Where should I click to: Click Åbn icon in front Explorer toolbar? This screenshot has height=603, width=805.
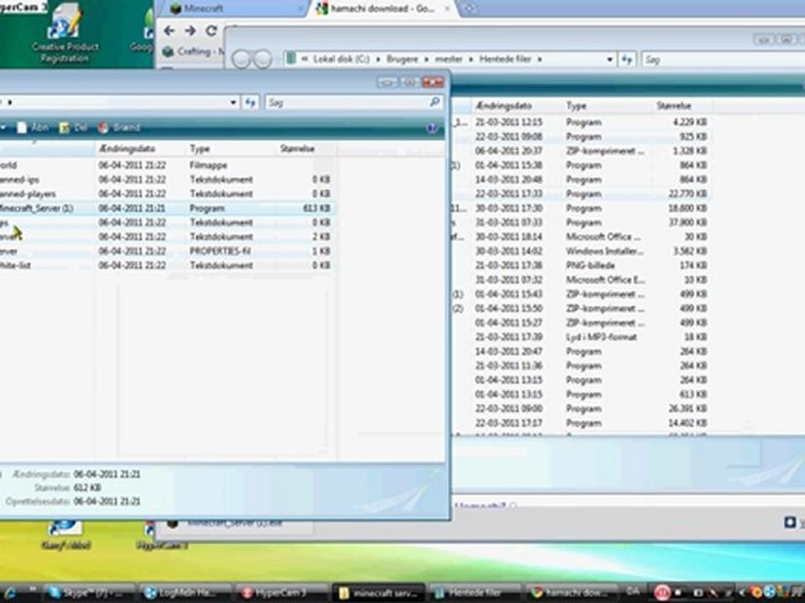(22, 127)
